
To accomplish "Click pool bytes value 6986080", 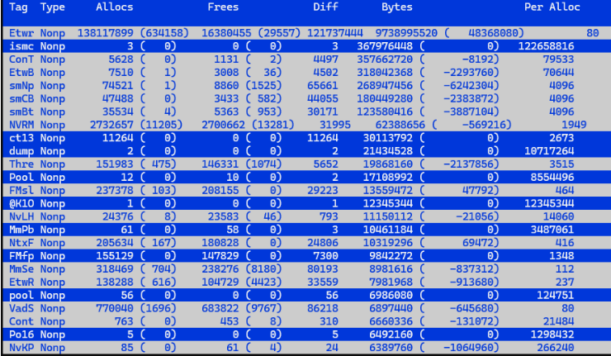I will point(391,295).
